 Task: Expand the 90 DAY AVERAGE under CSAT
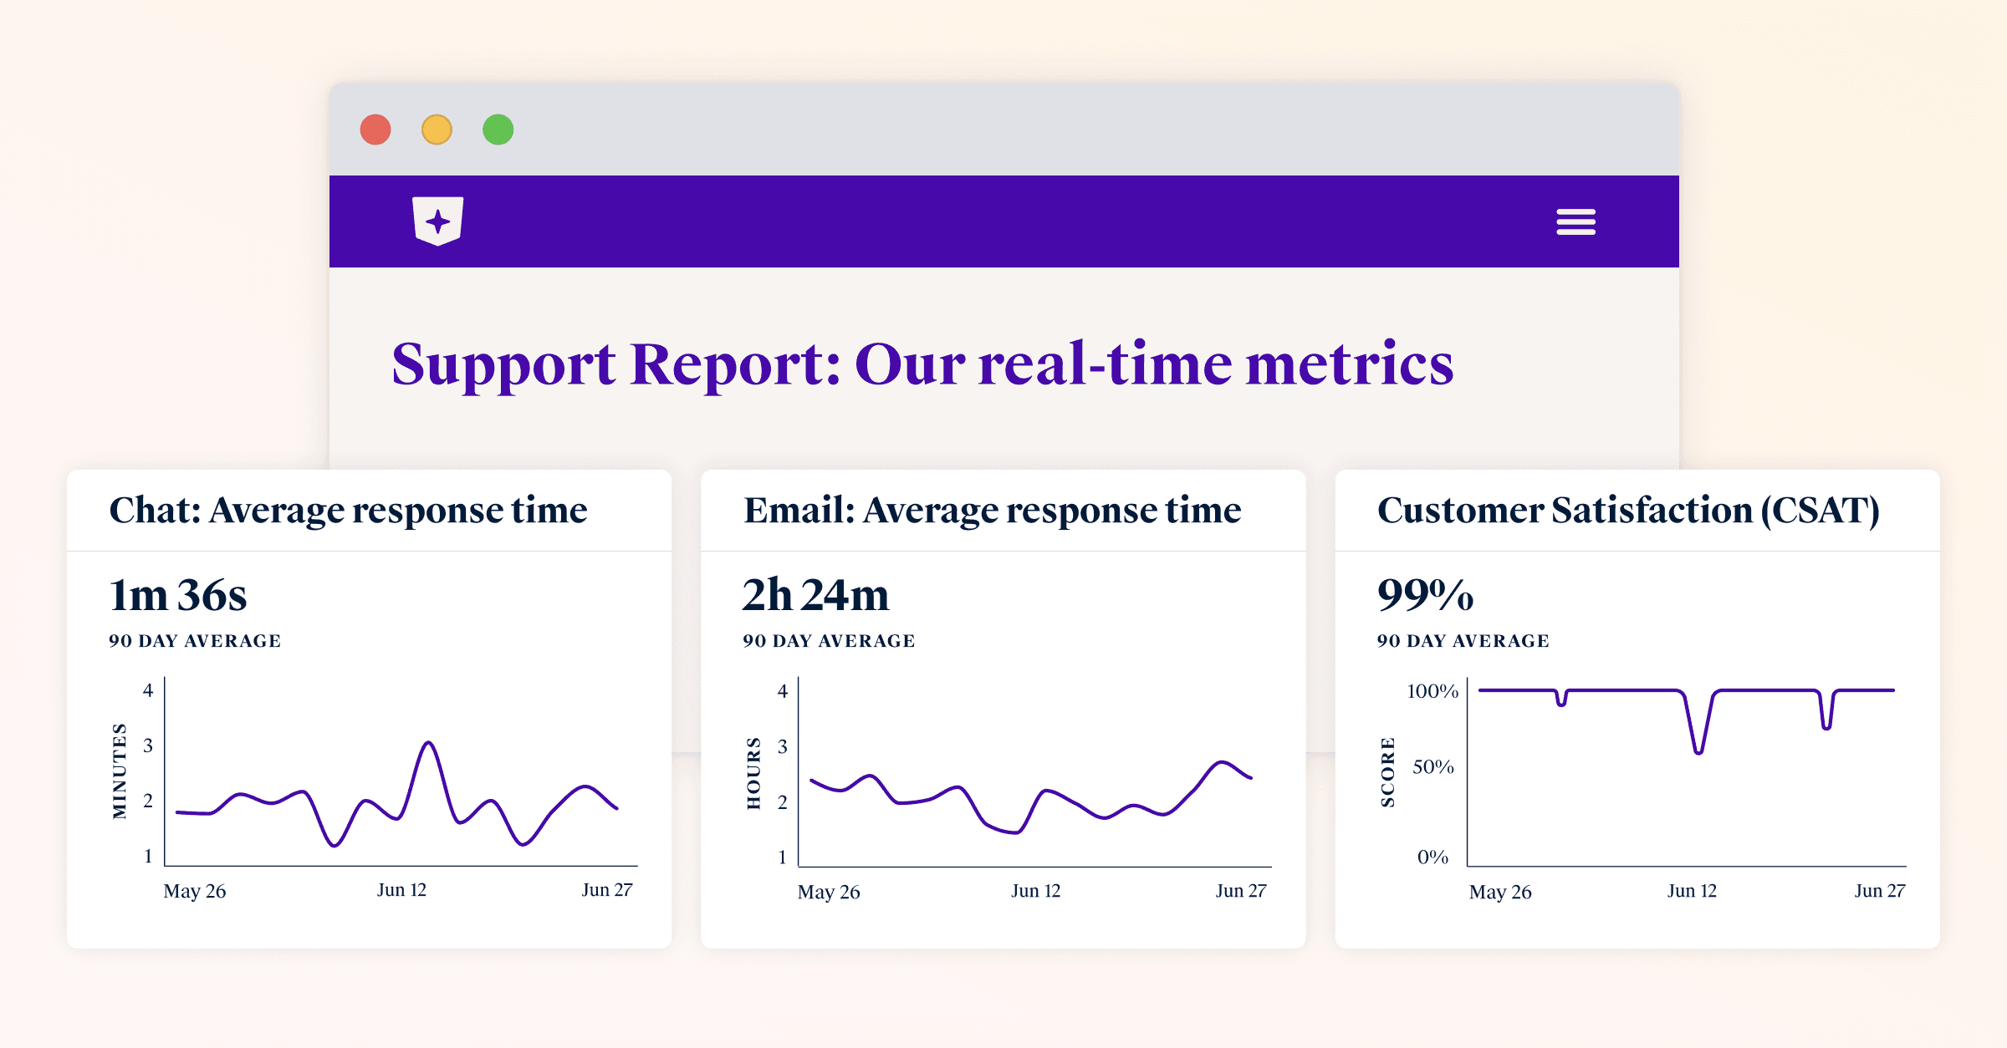[x=1463, y=641]
